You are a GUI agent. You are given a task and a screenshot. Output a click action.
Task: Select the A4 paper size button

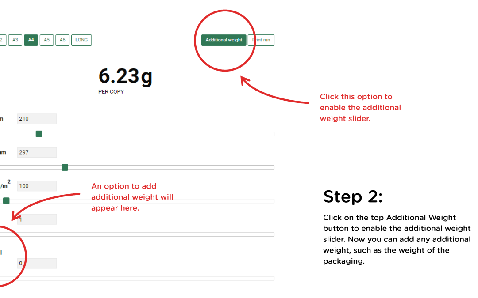(x=31, y=40)
